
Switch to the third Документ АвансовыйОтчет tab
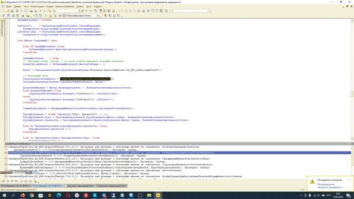click(79, 186)
